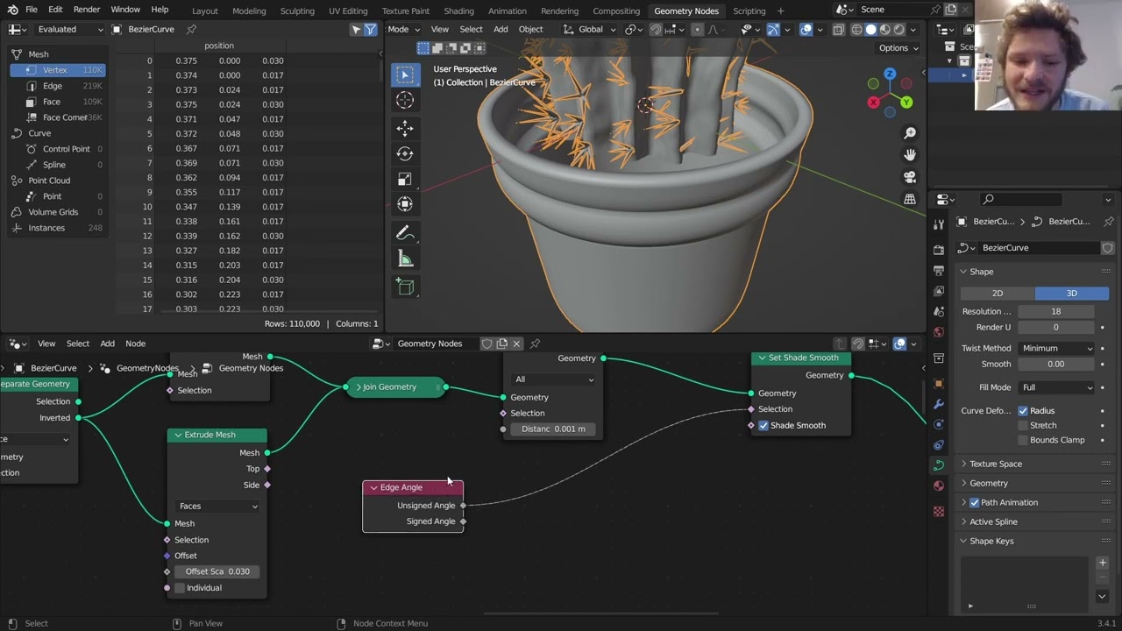Viewport: 1122px width, 631px height.
Task: Open the Faces mode dropdown on Extrude Mesh
Action: 218,507
